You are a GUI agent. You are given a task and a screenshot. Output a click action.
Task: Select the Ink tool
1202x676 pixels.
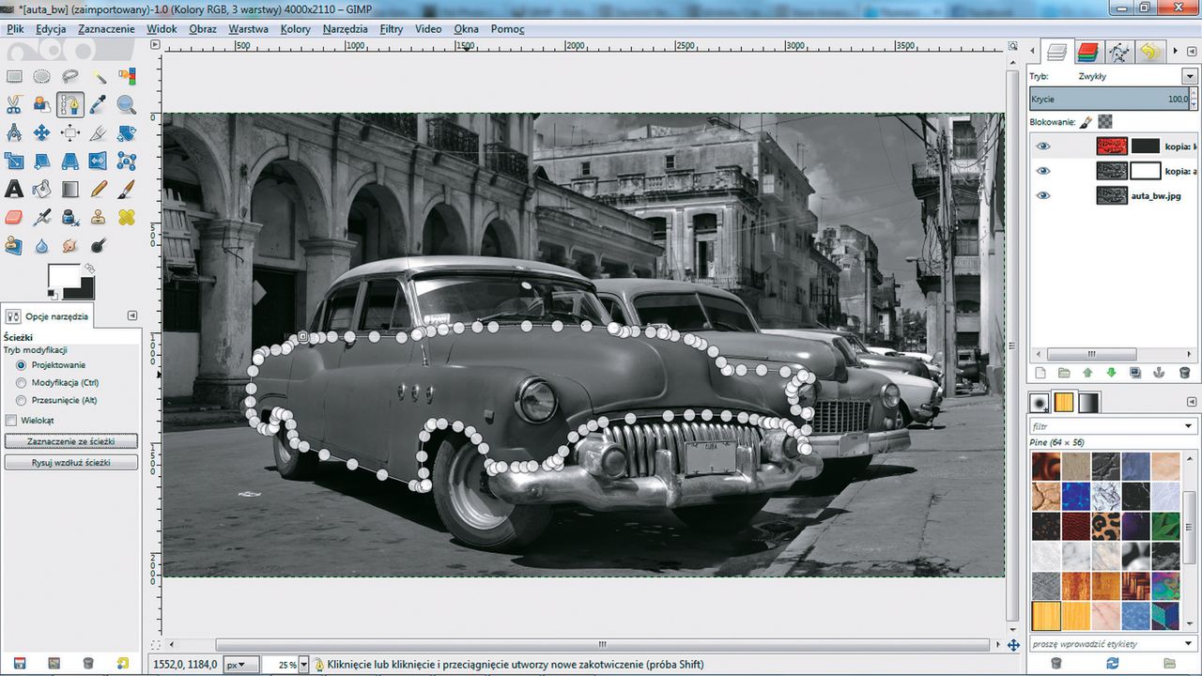pos(69,218)
